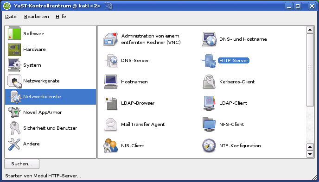
Task: Select the 'Hardware' label in the sidebar
Action: pos(34,50)
